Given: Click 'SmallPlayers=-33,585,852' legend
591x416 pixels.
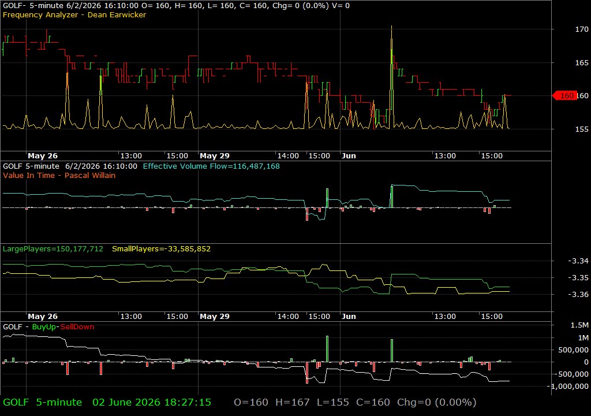Looking at the screenshot, I should point(162,249).
